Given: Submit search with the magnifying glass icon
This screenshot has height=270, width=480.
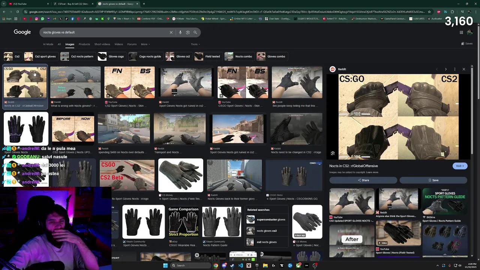Looking at the screenshot, I should 195,32.
